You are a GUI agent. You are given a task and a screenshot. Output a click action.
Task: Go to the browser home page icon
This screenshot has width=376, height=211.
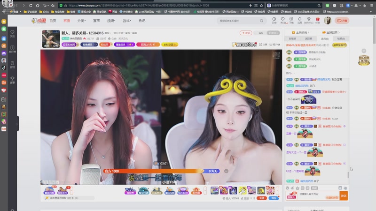38,5
